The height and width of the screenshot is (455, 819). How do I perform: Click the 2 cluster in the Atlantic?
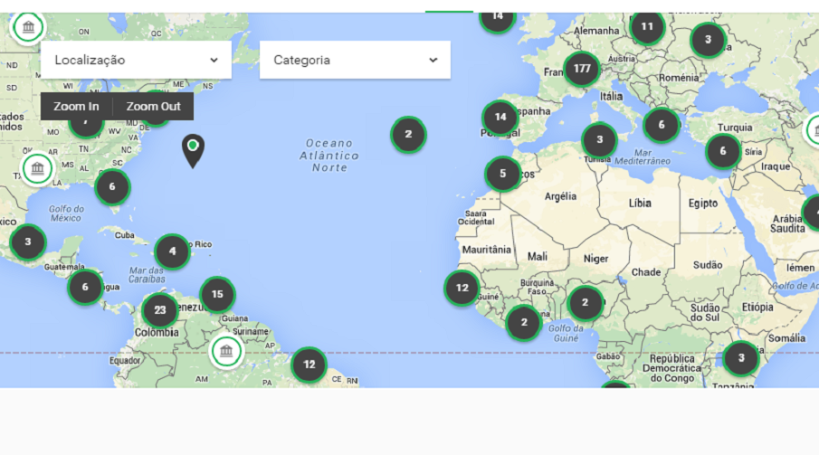click(x=408, y=134)
